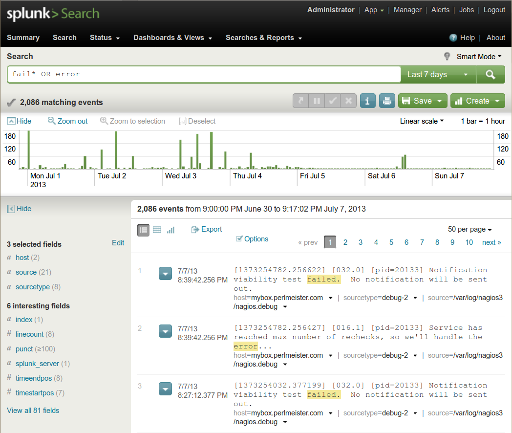The image size is (512, 433).
Task: Click the job inspector info icon
Action: (368, 101)
